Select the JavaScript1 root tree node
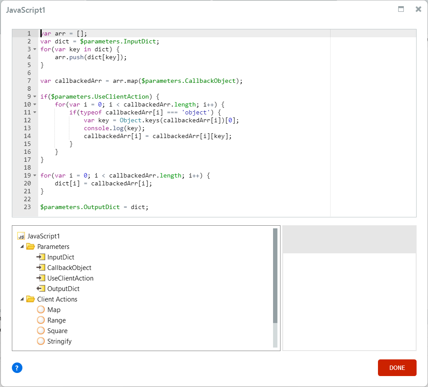Viewport: 428px width, 387px height. pyautogui.click(x=43, y=236)
